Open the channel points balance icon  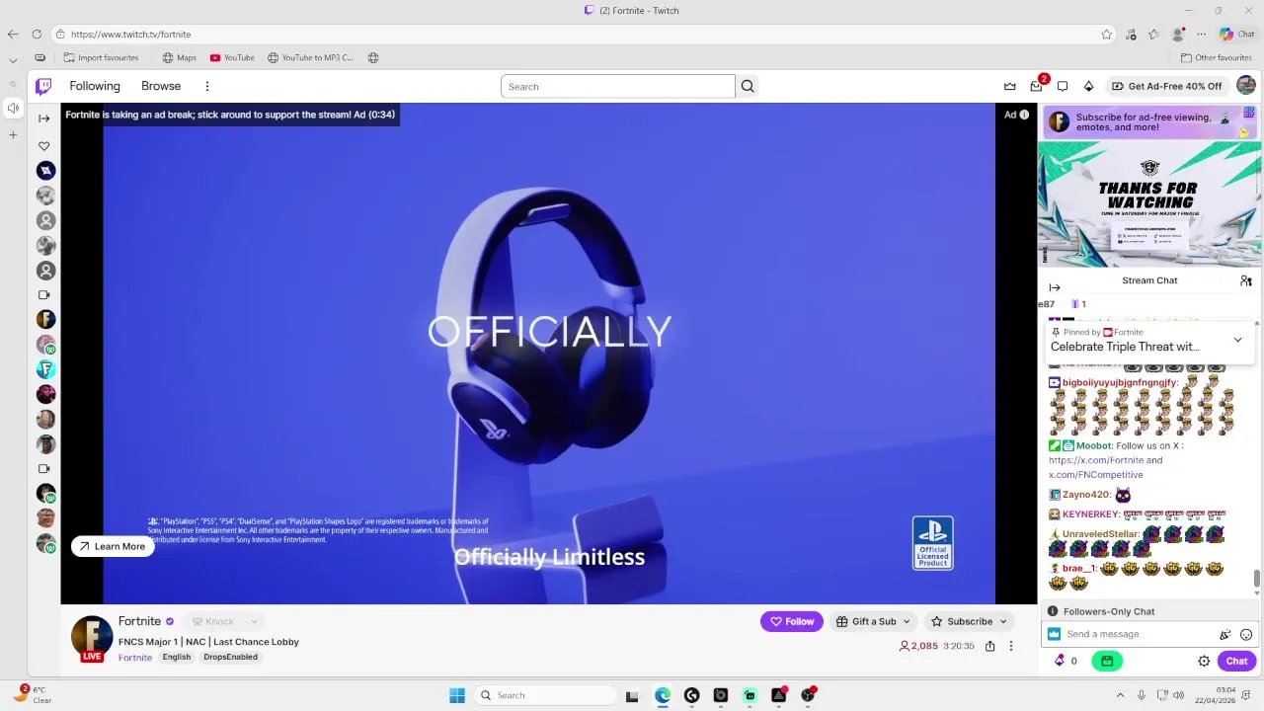(1061, 661)
